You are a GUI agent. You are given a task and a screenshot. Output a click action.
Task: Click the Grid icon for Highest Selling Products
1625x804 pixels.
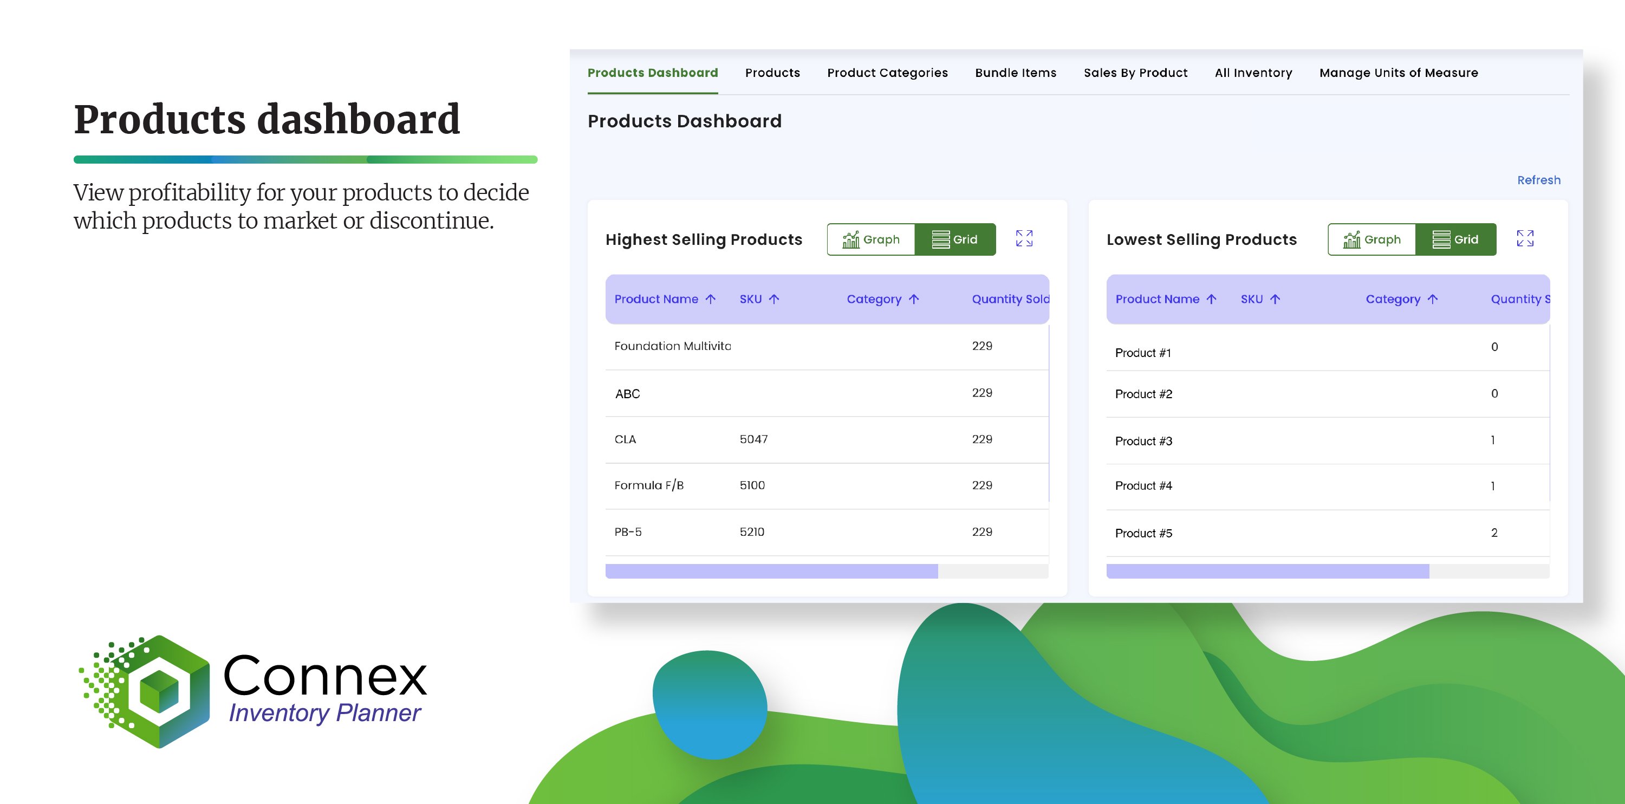pos(953,239)
